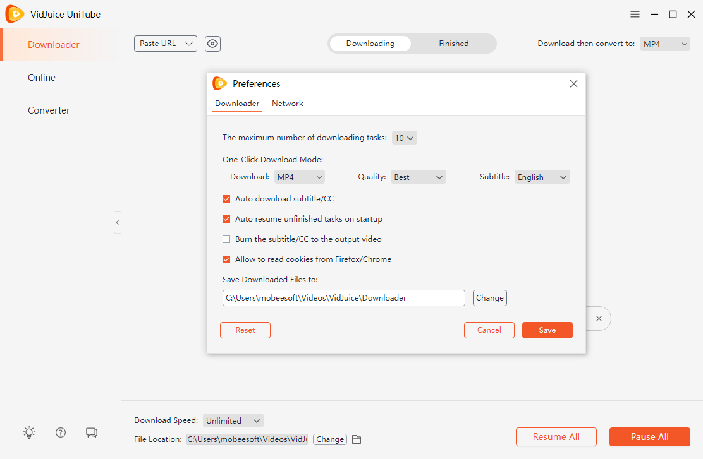Collapse the left sidebar arrow
The height and width of the screenshot is (459, 703).
[x=118, y=222]
